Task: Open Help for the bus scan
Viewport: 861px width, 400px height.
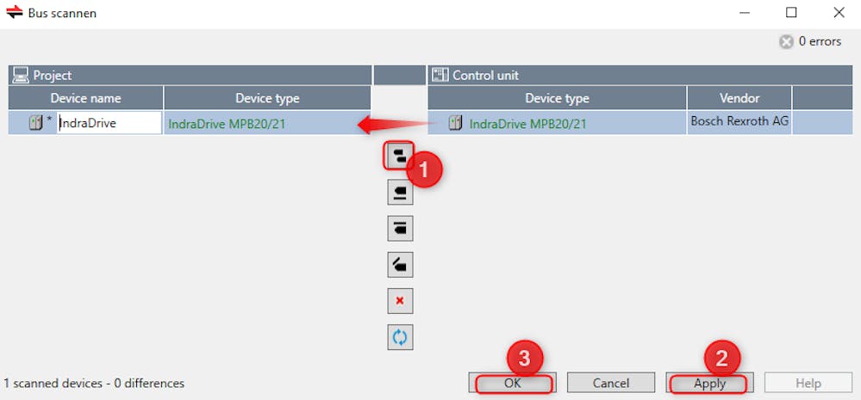Action: [x=808, y=383]
